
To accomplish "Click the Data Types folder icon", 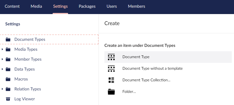I will (x=8, y=69).
